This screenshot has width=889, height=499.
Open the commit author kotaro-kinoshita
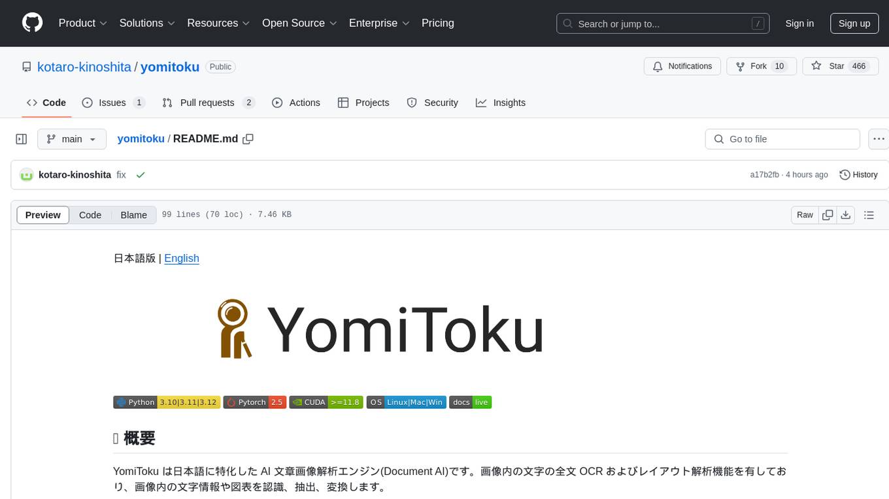click(75, 175)
